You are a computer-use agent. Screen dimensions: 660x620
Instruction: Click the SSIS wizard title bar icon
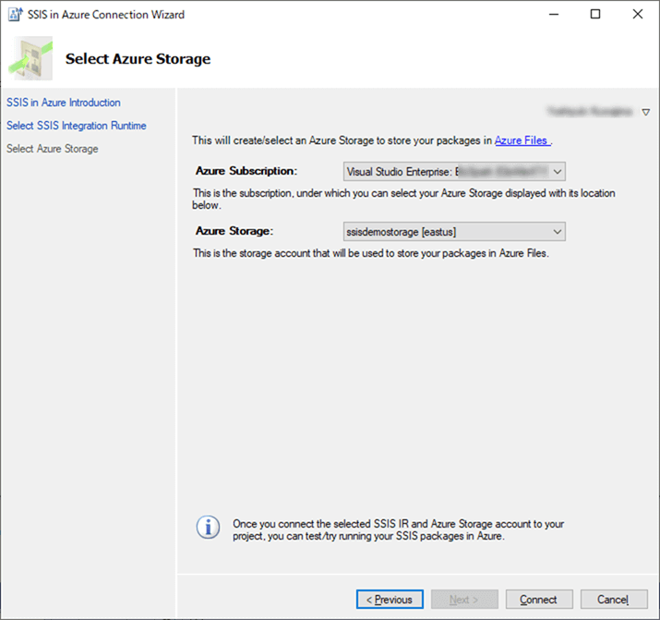14,15
